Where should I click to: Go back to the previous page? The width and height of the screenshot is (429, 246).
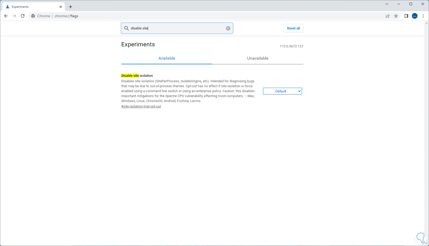coord(6,16)
